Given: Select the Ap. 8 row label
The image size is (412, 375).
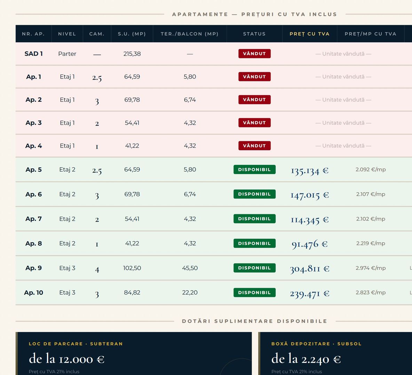Looking at the screenshot, I should (x=33, y=243).
